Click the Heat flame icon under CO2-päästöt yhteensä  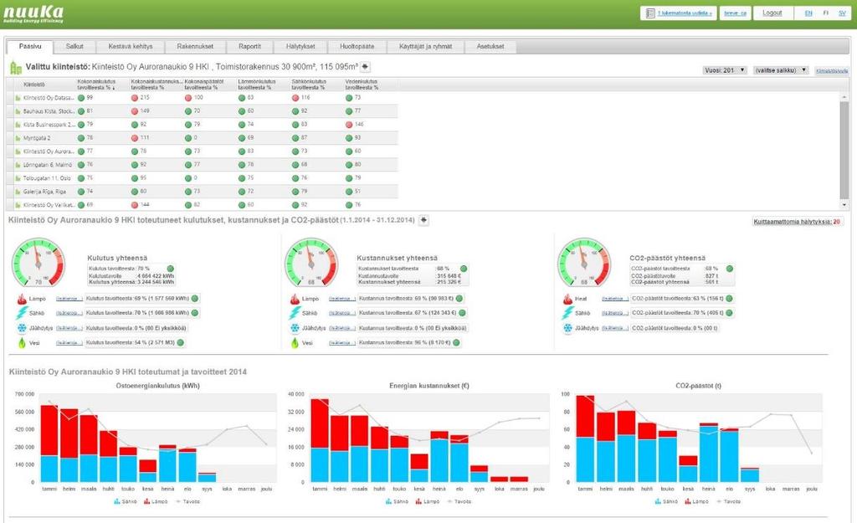click(568, 299)
